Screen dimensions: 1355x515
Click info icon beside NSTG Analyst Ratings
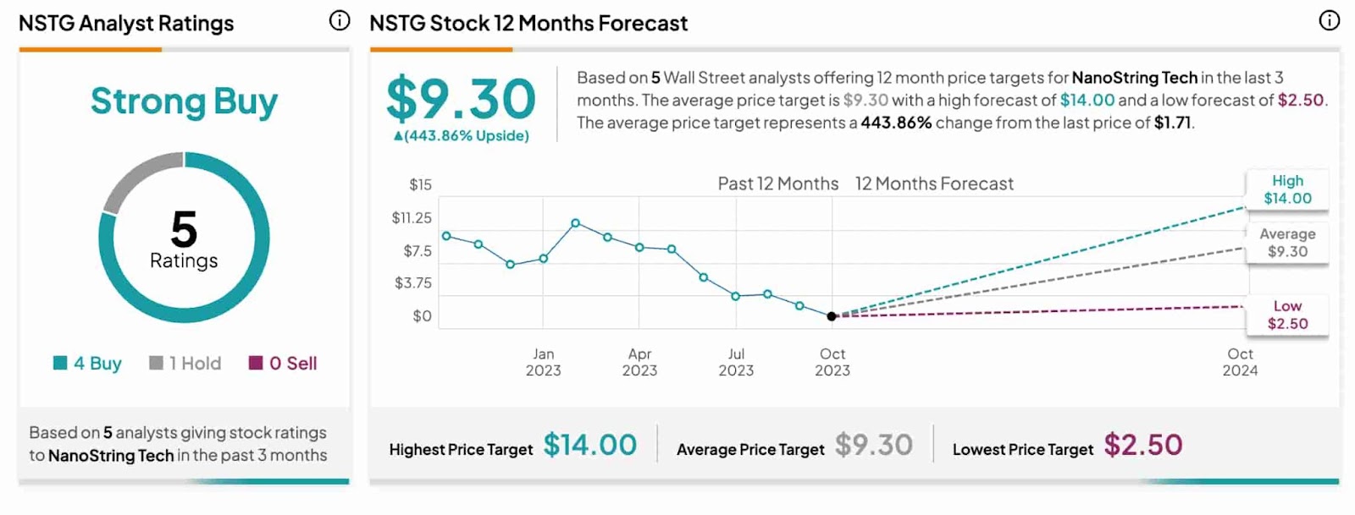pyautogui.click(x=339, y=21)
